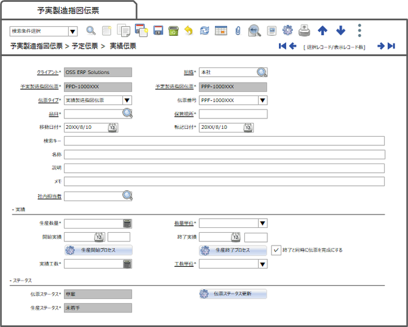
Task: Click the record counter 選択レコード/表示レコード数
Action: pyautogui.click(x=334, y=47)
